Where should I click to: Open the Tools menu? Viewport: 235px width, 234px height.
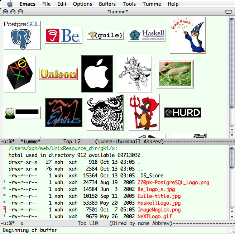click(129, 4)
